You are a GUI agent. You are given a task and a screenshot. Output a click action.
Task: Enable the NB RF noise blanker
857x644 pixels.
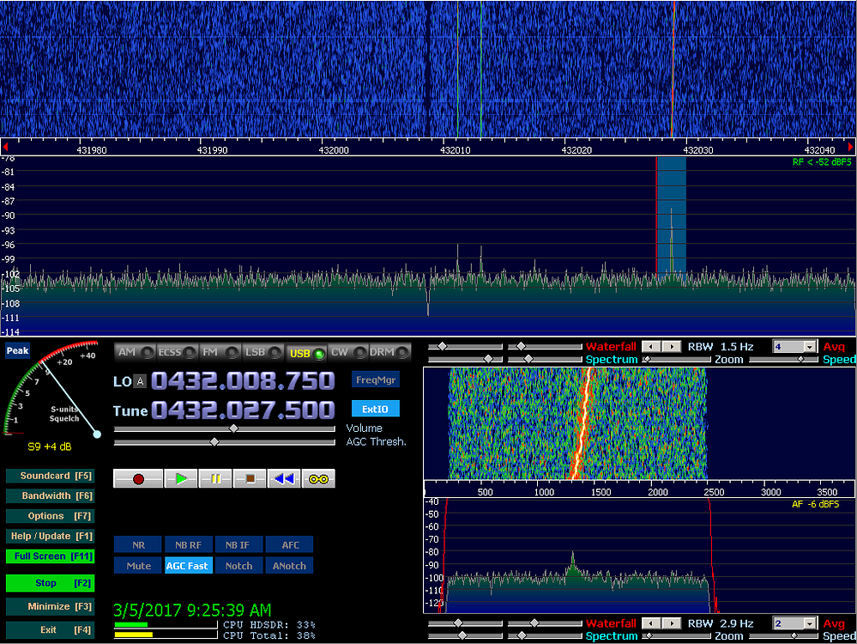[188, 545]
